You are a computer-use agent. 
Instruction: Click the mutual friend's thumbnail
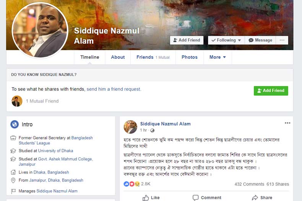pyautogui.click(x=17, y=101)
